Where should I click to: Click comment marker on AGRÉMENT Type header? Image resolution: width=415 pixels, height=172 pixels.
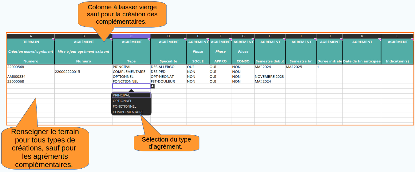click(149, 40)
